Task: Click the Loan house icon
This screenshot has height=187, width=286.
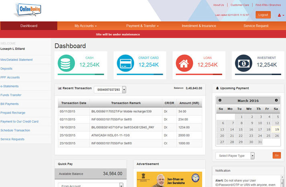Action: click(184, 63)
